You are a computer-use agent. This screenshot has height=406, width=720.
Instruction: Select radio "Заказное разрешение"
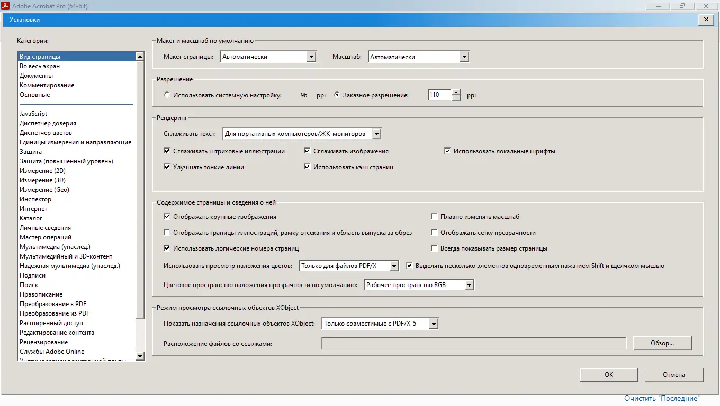point(337,95)
